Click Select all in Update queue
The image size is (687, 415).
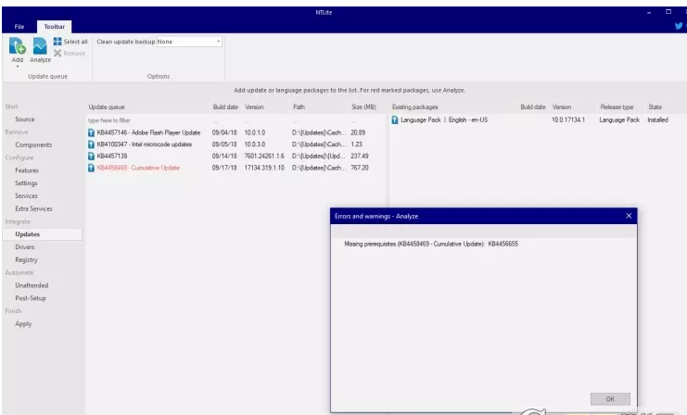click(x=70, y=42)
